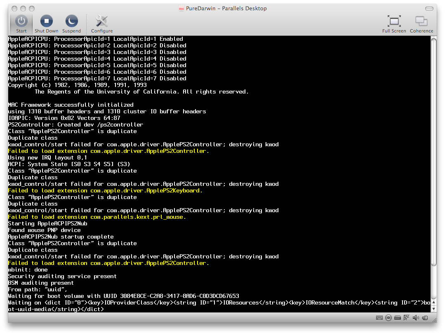Click the 'MAC Framework successfully initialized' line
Screen dimensions: 445x335
[x=71, y=105]
